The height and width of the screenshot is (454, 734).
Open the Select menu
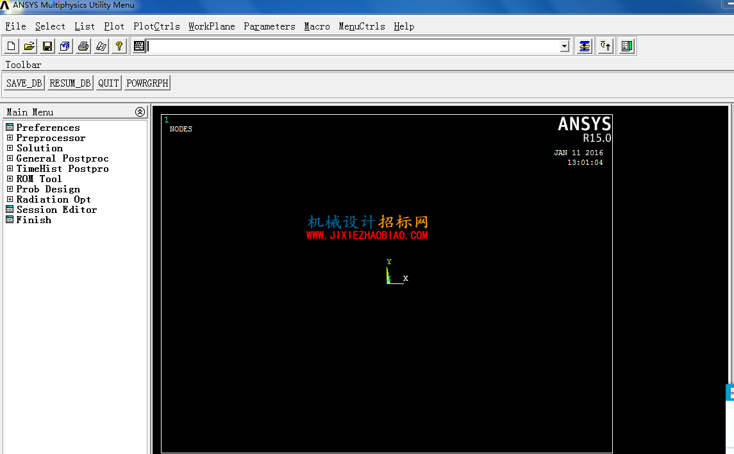50,26
